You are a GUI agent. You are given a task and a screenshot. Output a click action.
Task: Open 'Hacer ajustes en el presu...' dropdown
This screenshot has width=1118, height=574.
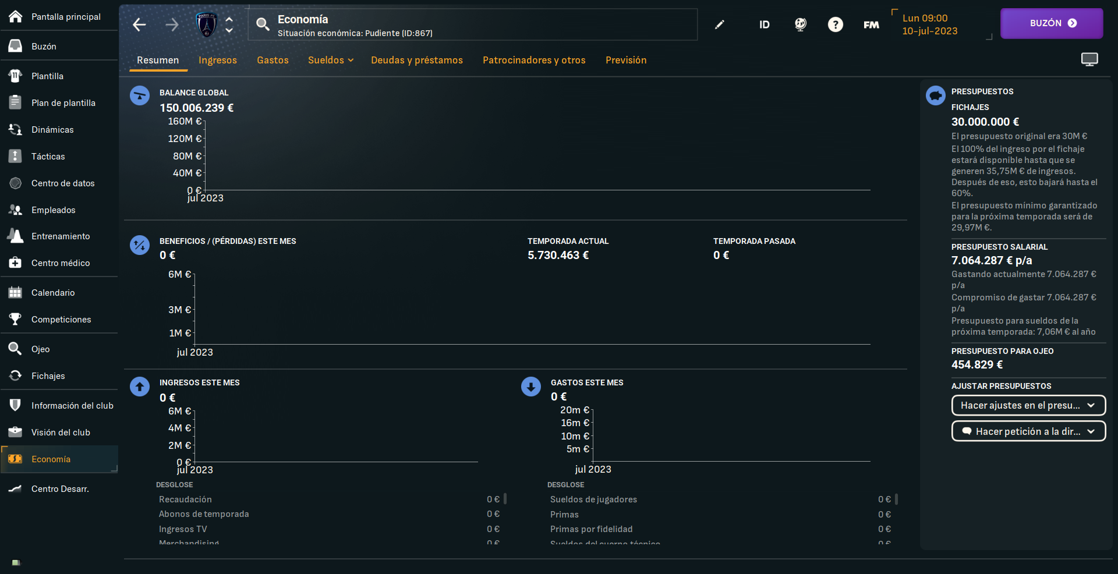click(x=1028, y=405)
